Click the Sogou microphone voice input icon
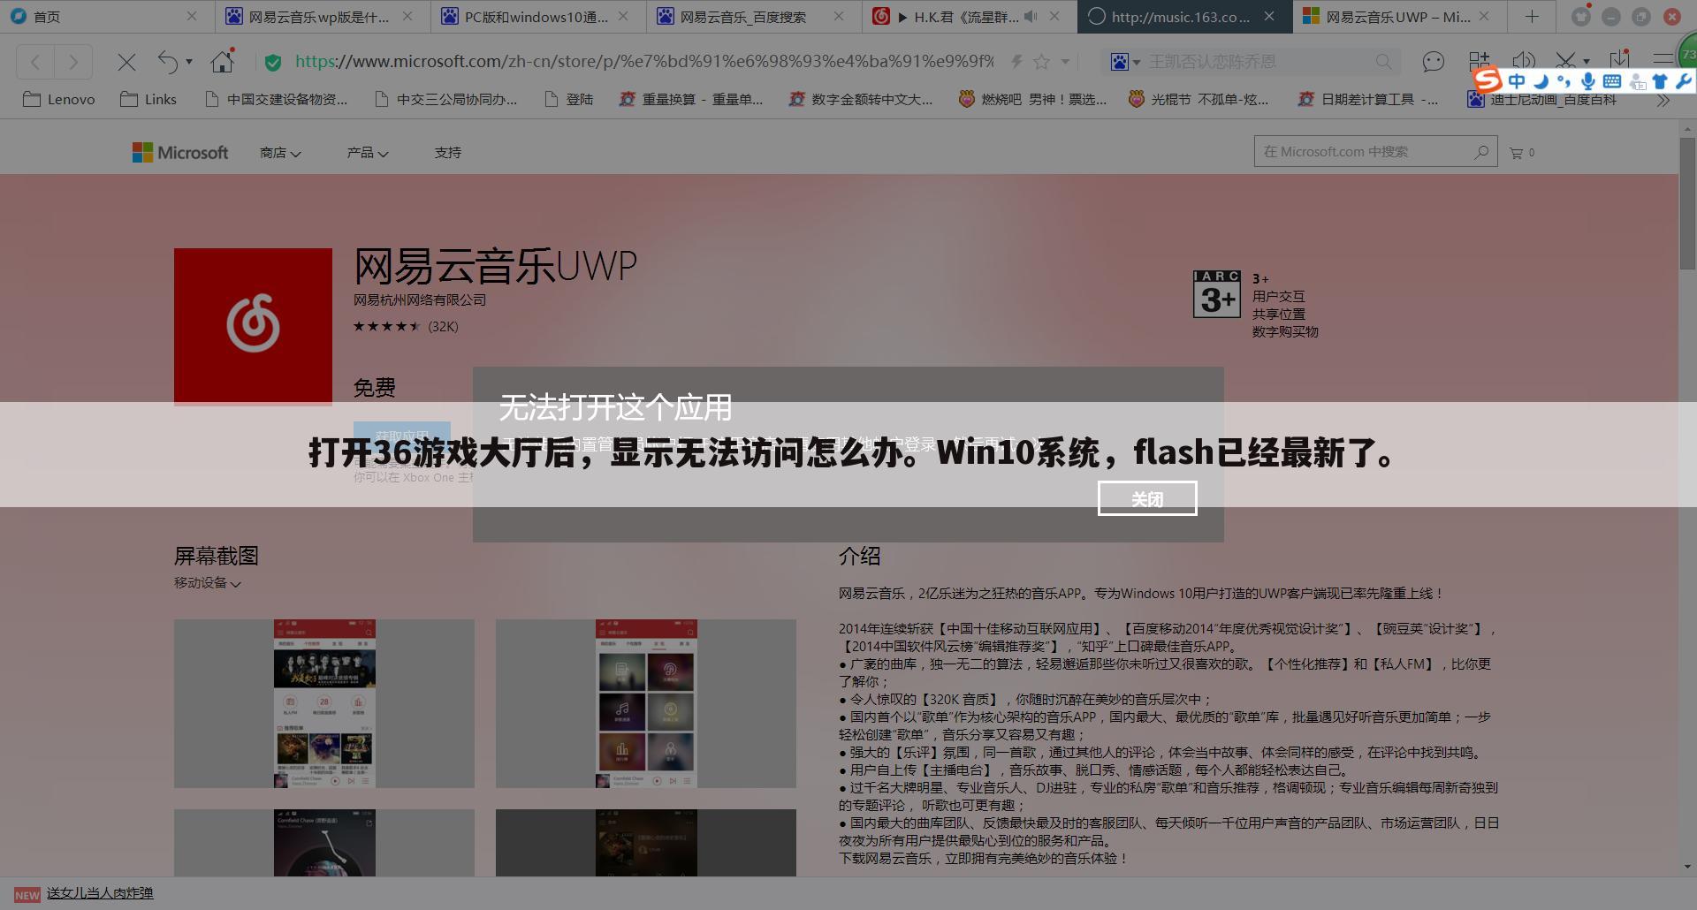1697x910 pixels. 1588,81
